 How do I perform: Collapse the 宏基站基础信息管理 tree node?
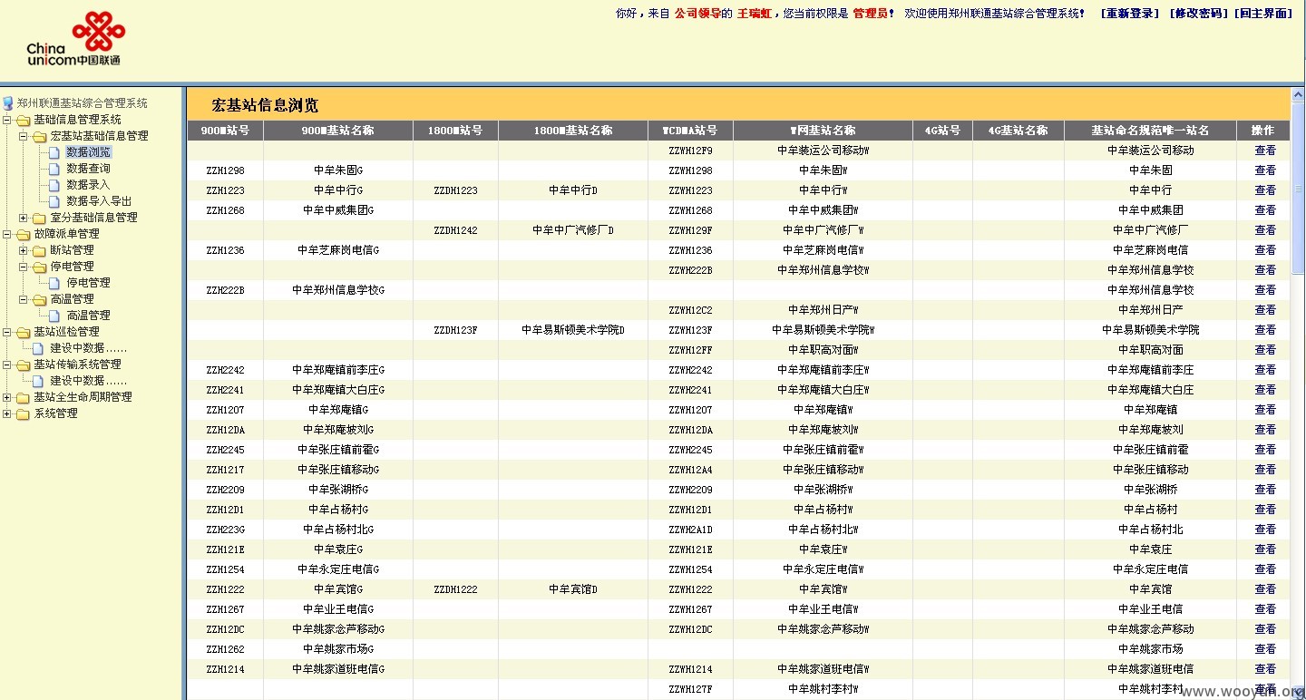[24, 136]
